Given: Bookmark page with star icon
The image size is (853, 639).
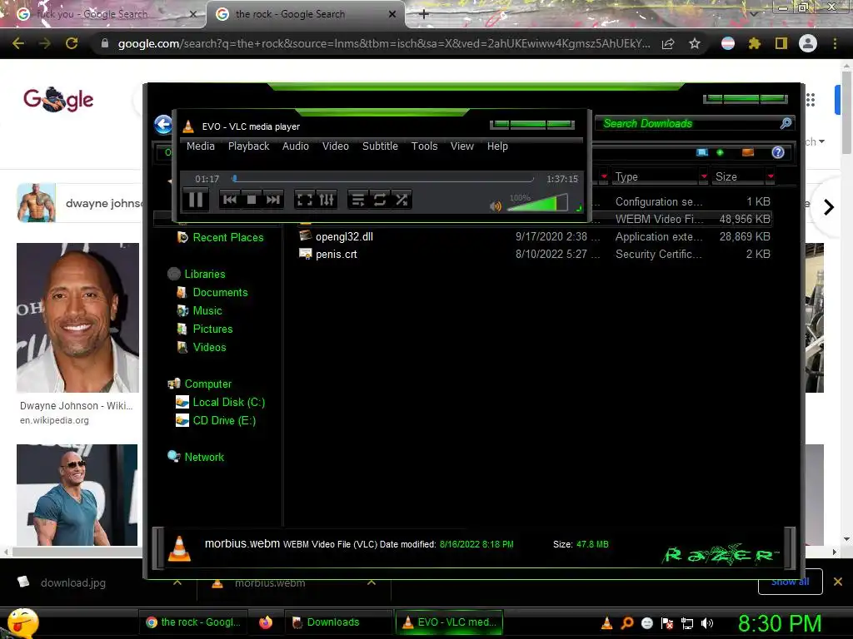Looking at the screenshot, I should coord(695,43).
